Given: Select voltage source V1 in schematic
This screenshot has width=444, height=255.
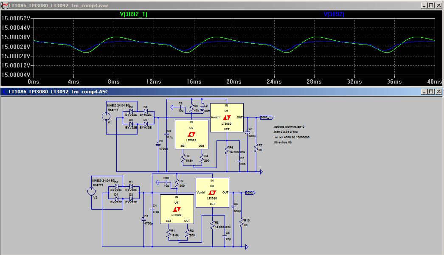Looking at the screenshot, I should pos(106,116).
